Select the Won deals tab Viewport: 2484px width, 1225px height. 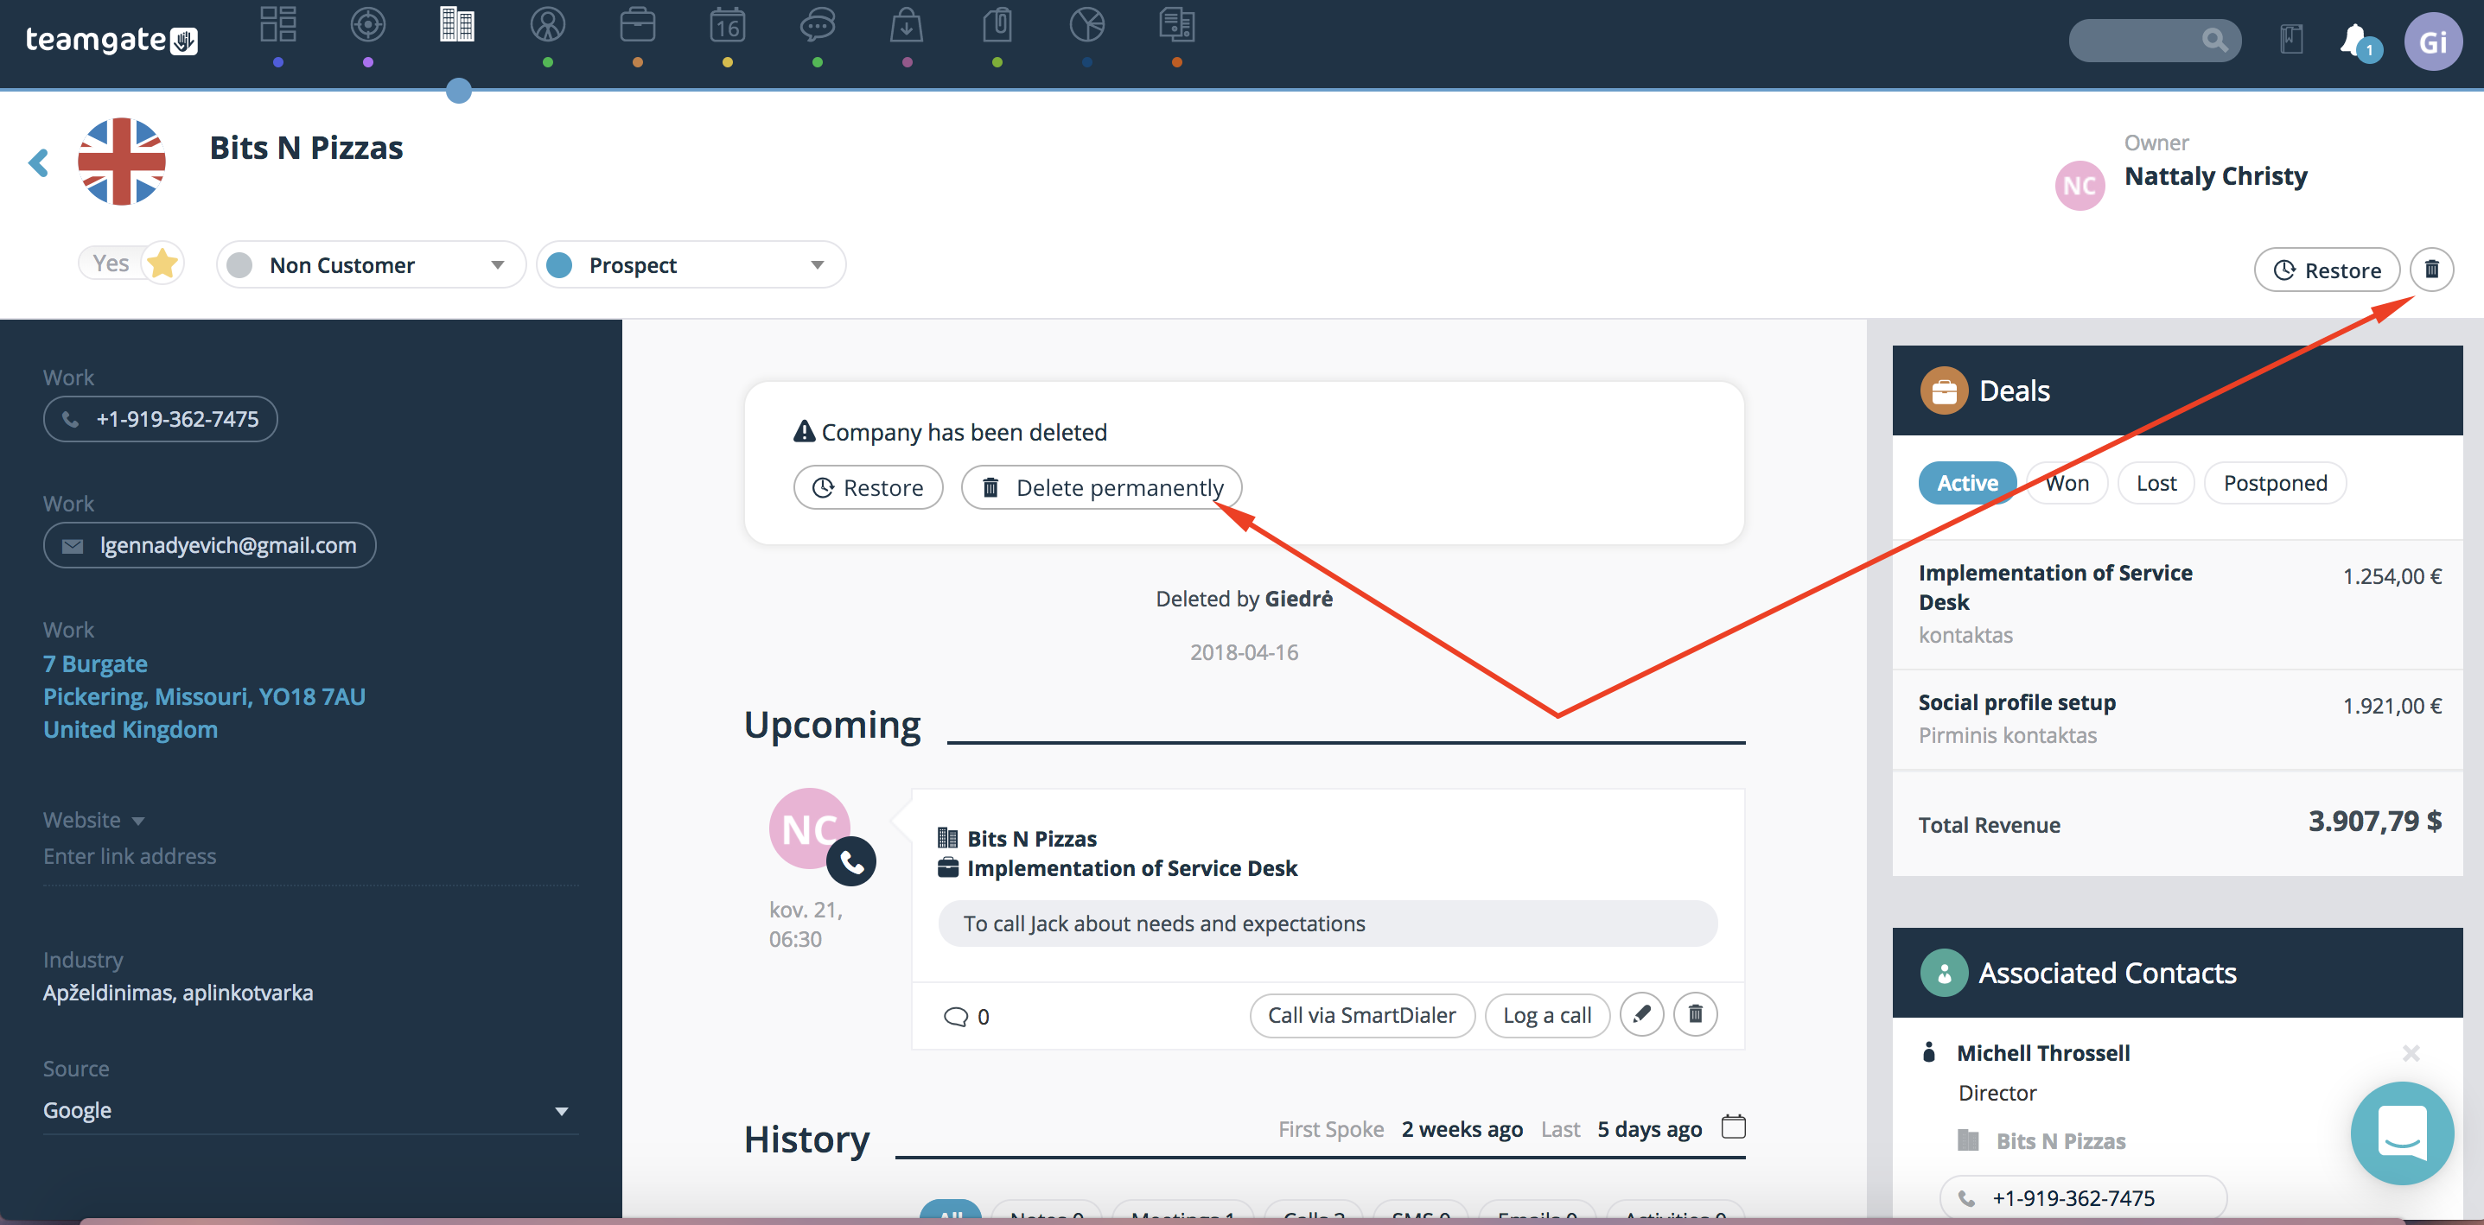click(x=2067, y=483)
